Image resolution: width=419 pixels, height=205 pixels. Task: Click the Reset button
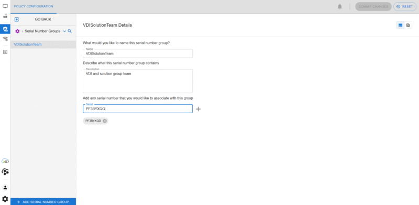405,7
